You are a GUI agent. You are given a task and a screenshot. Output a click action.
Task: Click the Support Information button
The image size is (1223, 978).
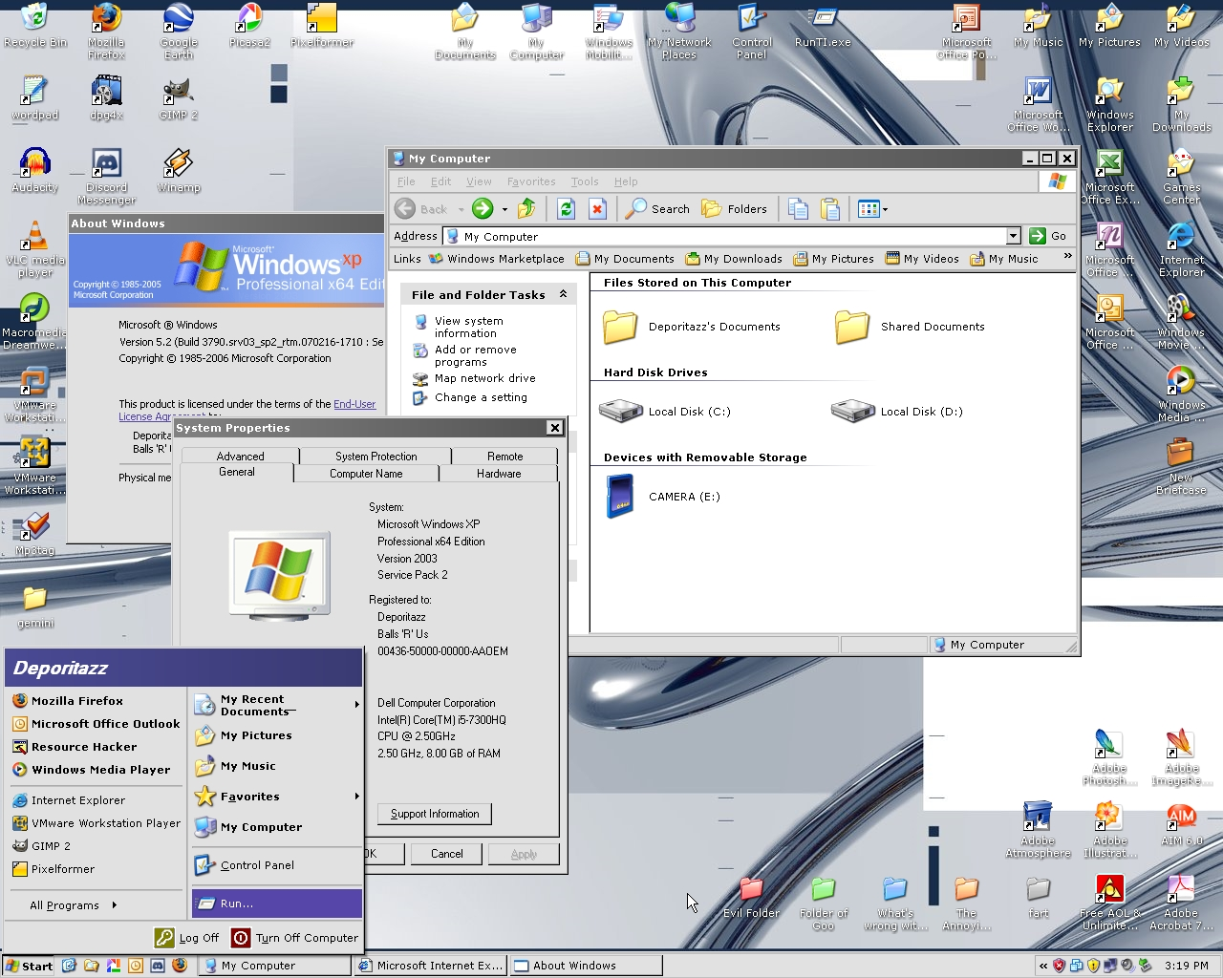click(x=435, y=814)
